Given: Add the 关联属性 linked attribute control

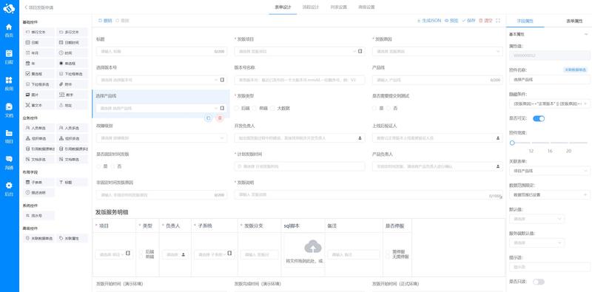Looking at the screenshot, I should [x=72, y=238].
